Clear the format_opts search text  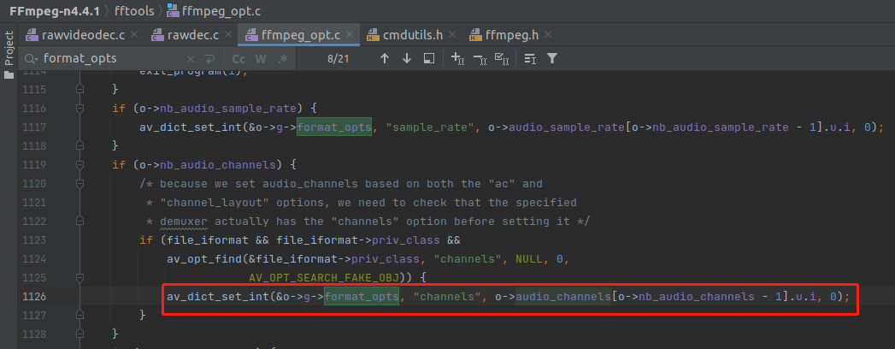188,59
